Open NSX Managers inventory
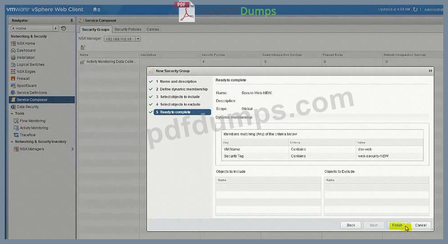Viewport: 448px width, 244px height. point(32,149)
